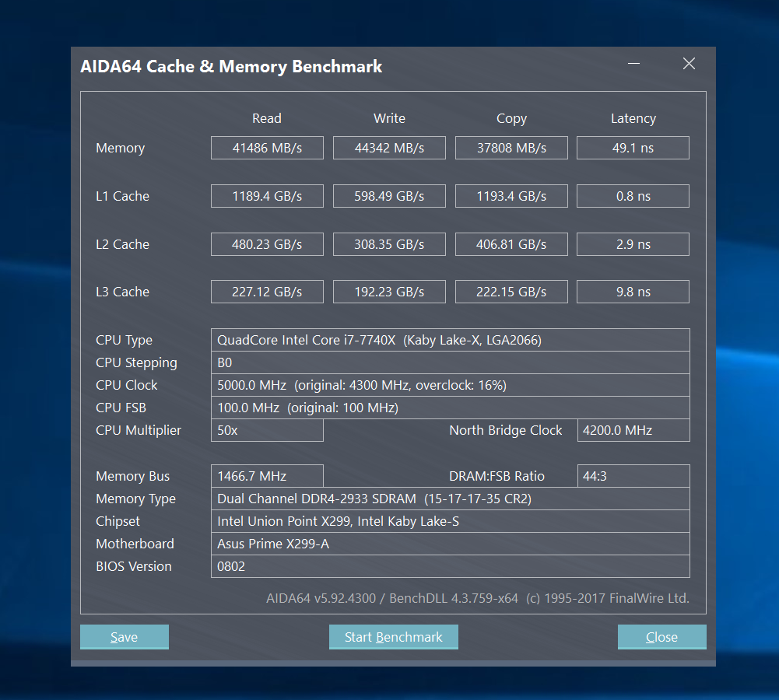Click Memory Bus 1466.7 MHz field
Image resolution: width=779 pixels, height=700 pixels.
(267, 476)
